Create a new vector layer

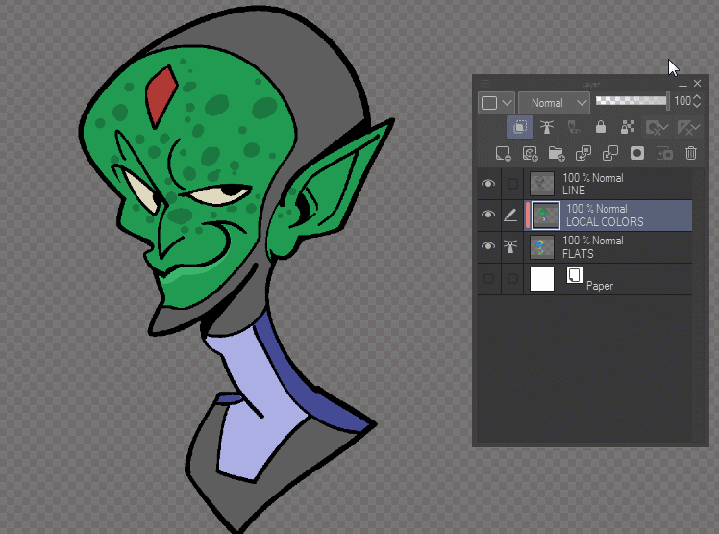529,153
